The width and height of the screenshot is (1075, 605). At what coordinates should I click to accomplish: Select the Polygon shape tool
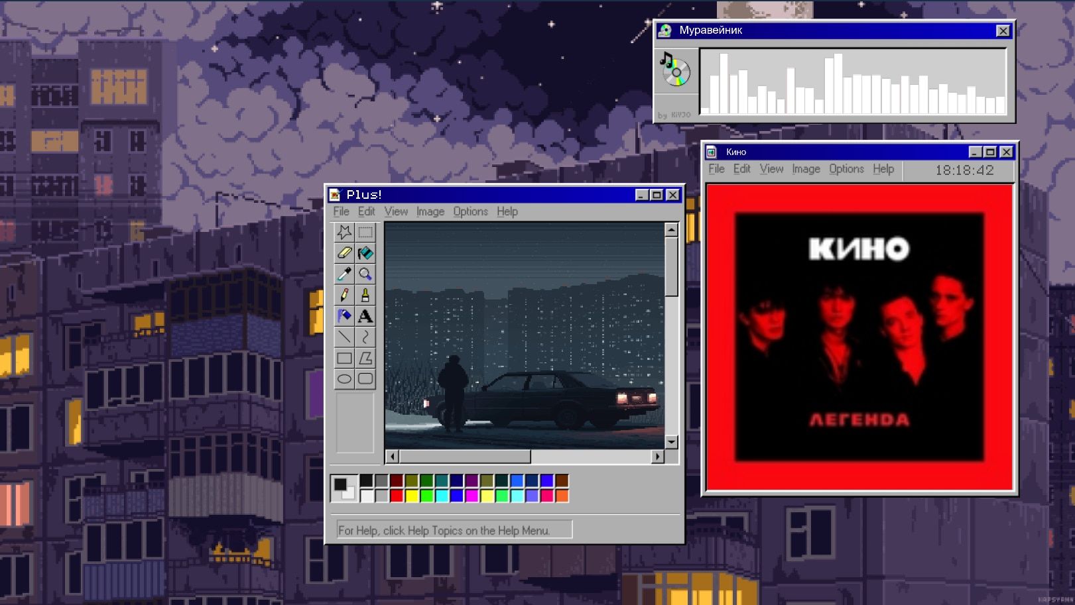[x=365, y=358]
